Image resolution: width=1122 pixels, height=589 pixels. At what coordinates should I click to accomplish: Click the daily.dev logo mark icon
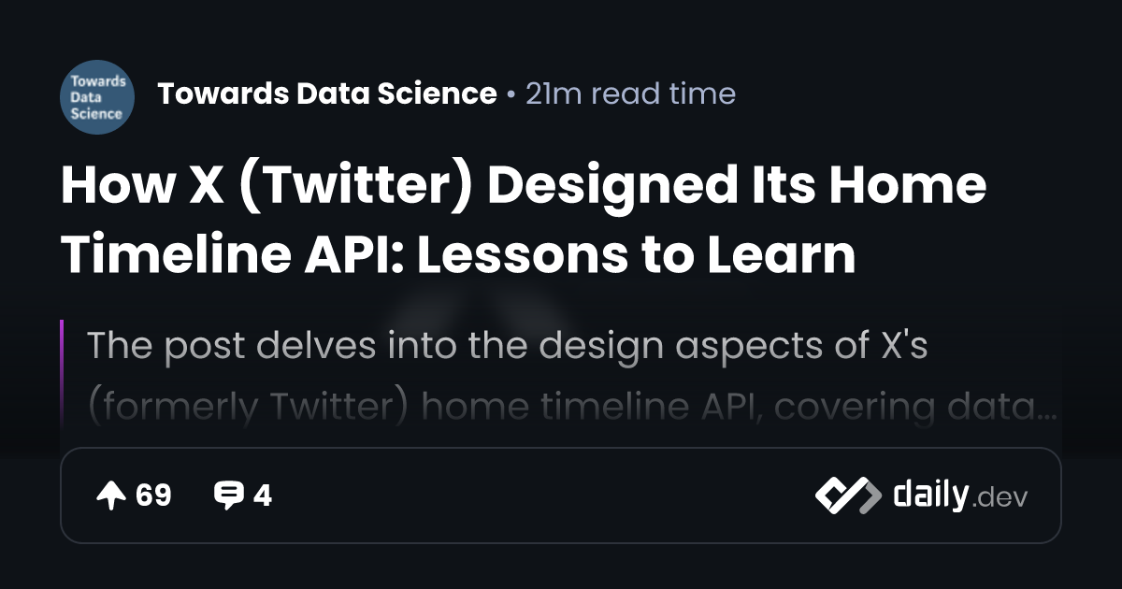[x=847, y=496]
